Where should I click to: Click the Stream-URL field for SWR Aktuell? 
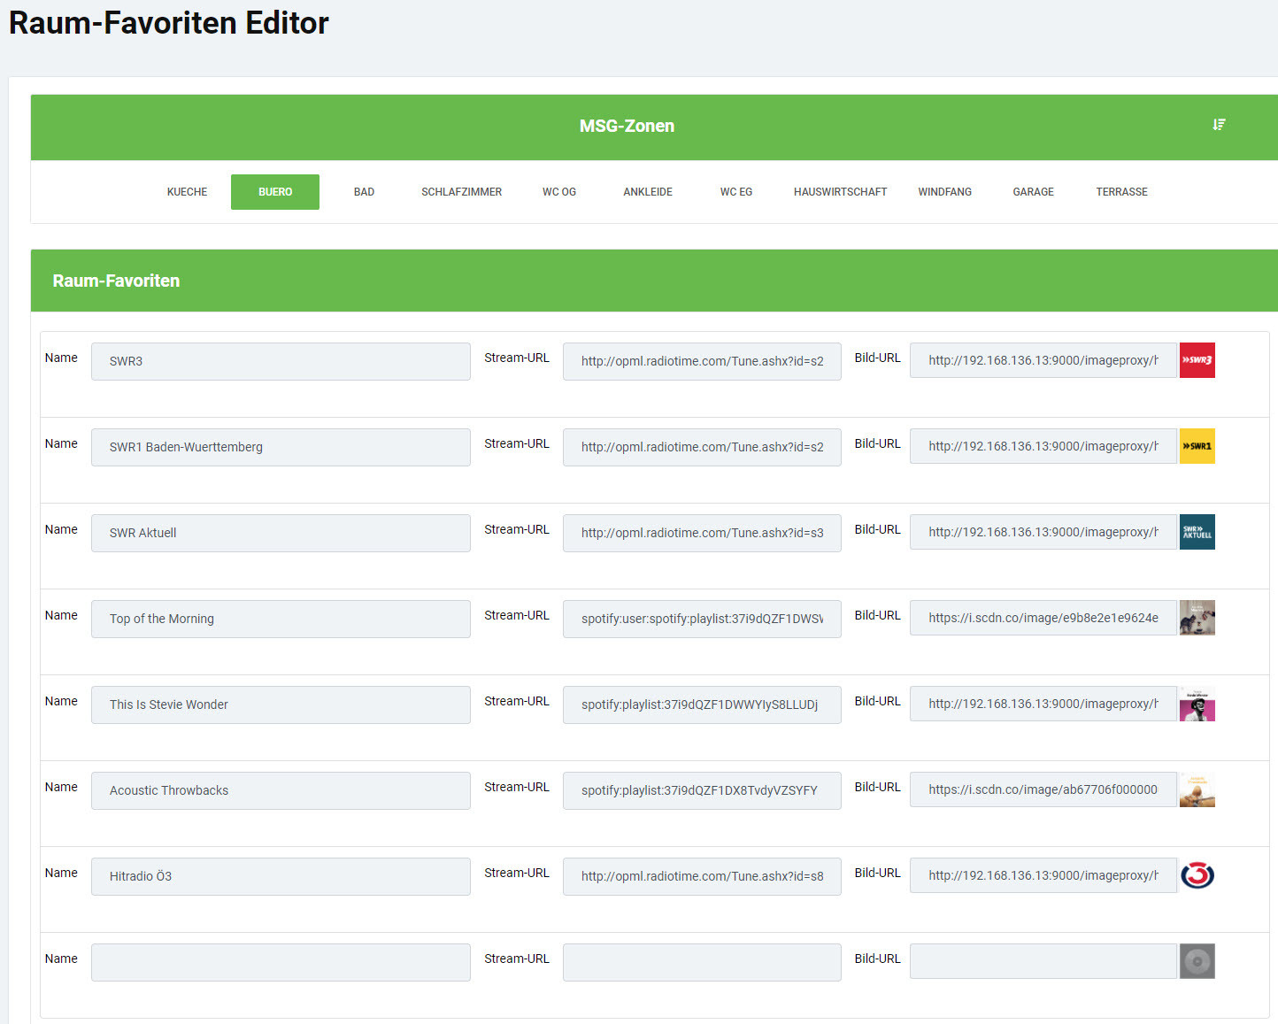[x=702, y=533]
